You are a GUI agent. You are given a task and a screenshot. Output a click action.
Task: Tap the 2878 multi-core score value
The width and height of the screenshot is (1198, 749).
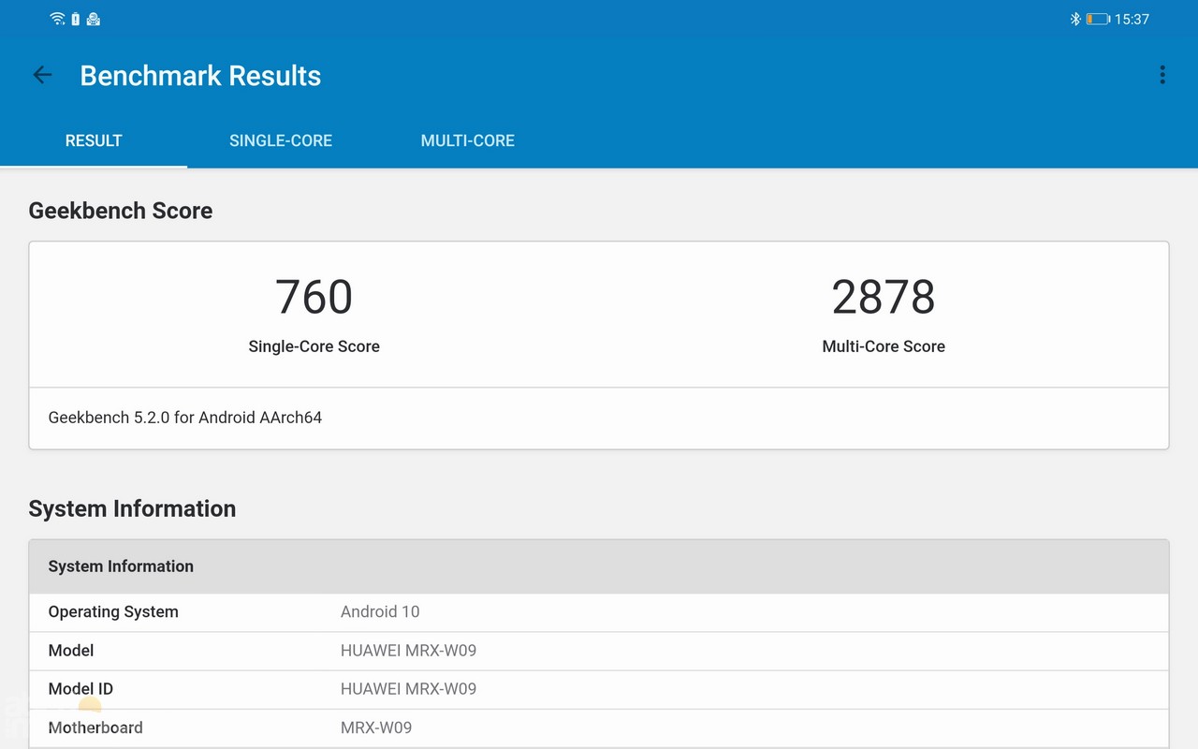click(x=884, y=297)
